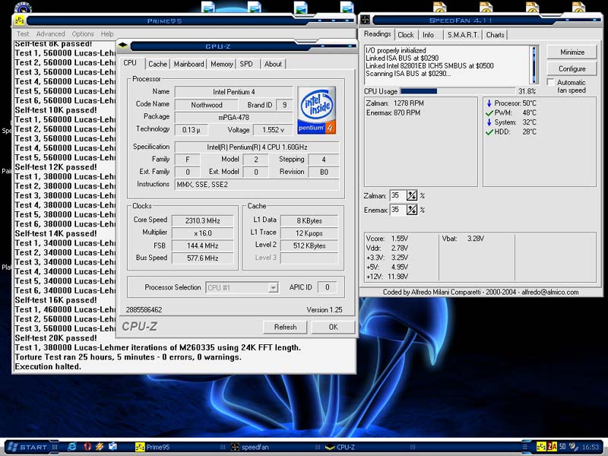Click the Configure button in SpeedFan
The height and width of the screenshot is (456, 608).
tap(572, 68)
